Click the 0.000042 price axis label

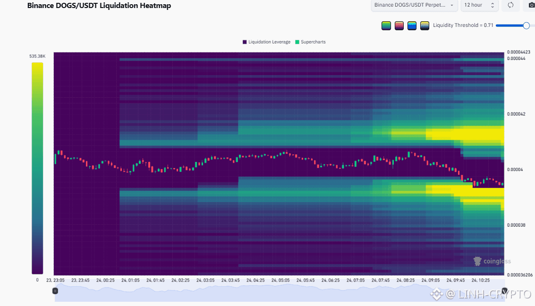click(516, 114)
